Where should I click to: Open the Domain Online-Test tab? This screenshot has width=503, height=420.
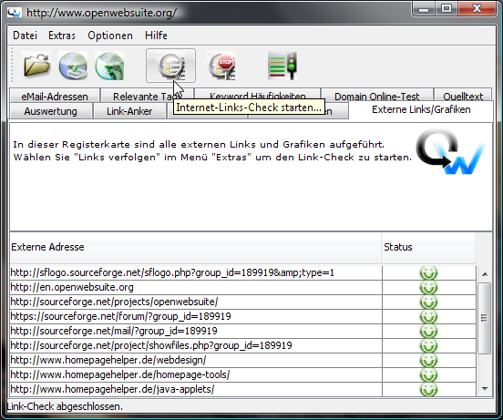377,96
